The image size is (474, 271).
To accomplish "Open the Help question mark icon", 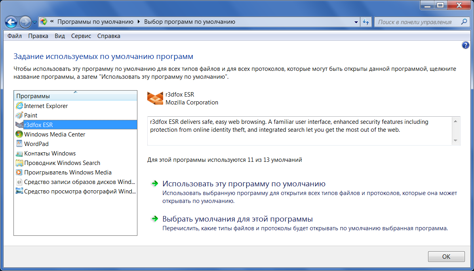I will point(466,45).
